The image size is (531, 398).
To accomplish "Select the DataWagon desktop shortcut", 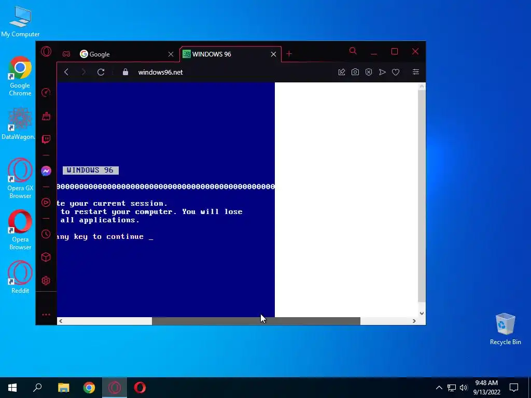I will [x=18, y=124].
